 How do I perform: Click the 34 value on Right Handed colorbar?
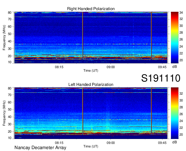click(x=181, y=13)
